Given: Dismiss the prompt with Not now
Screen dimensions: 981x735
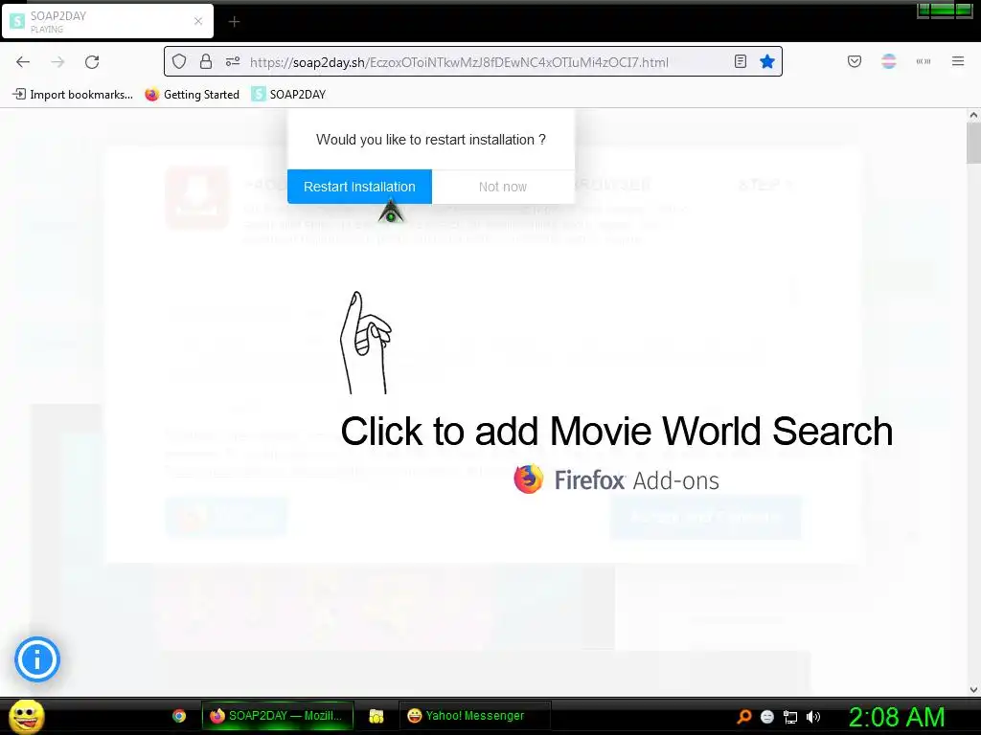Looking at the screenshot, I should coord(502,187).
